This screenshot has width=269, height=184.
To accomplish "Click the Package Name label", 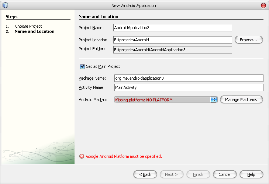I will [92, 79].
